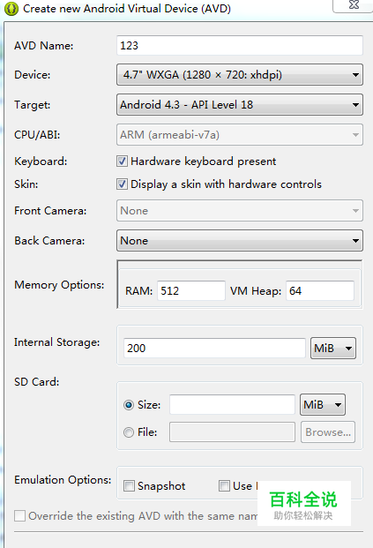
Task: Click the RAM value field
Action: pyautogui.click(x=191, y=291)
